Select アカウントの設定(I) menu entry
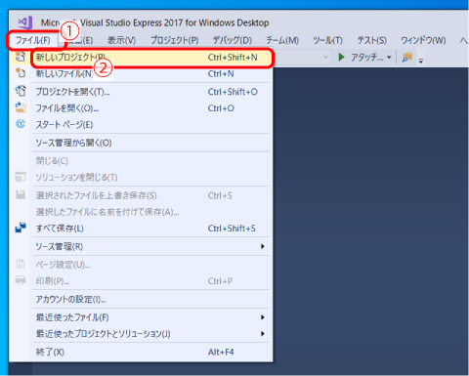The width and height of the screenshot is (469, 376). click(x=151, y=299)
